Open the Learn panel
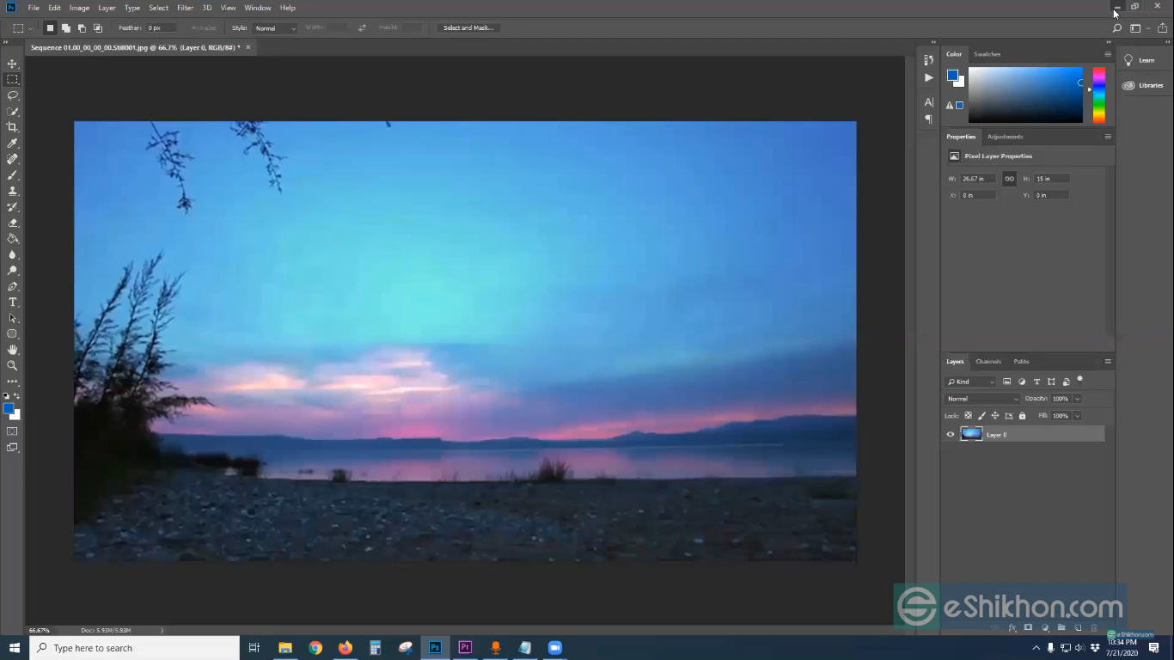This screenshot has width=1174, height=660. click(1144, 60)
